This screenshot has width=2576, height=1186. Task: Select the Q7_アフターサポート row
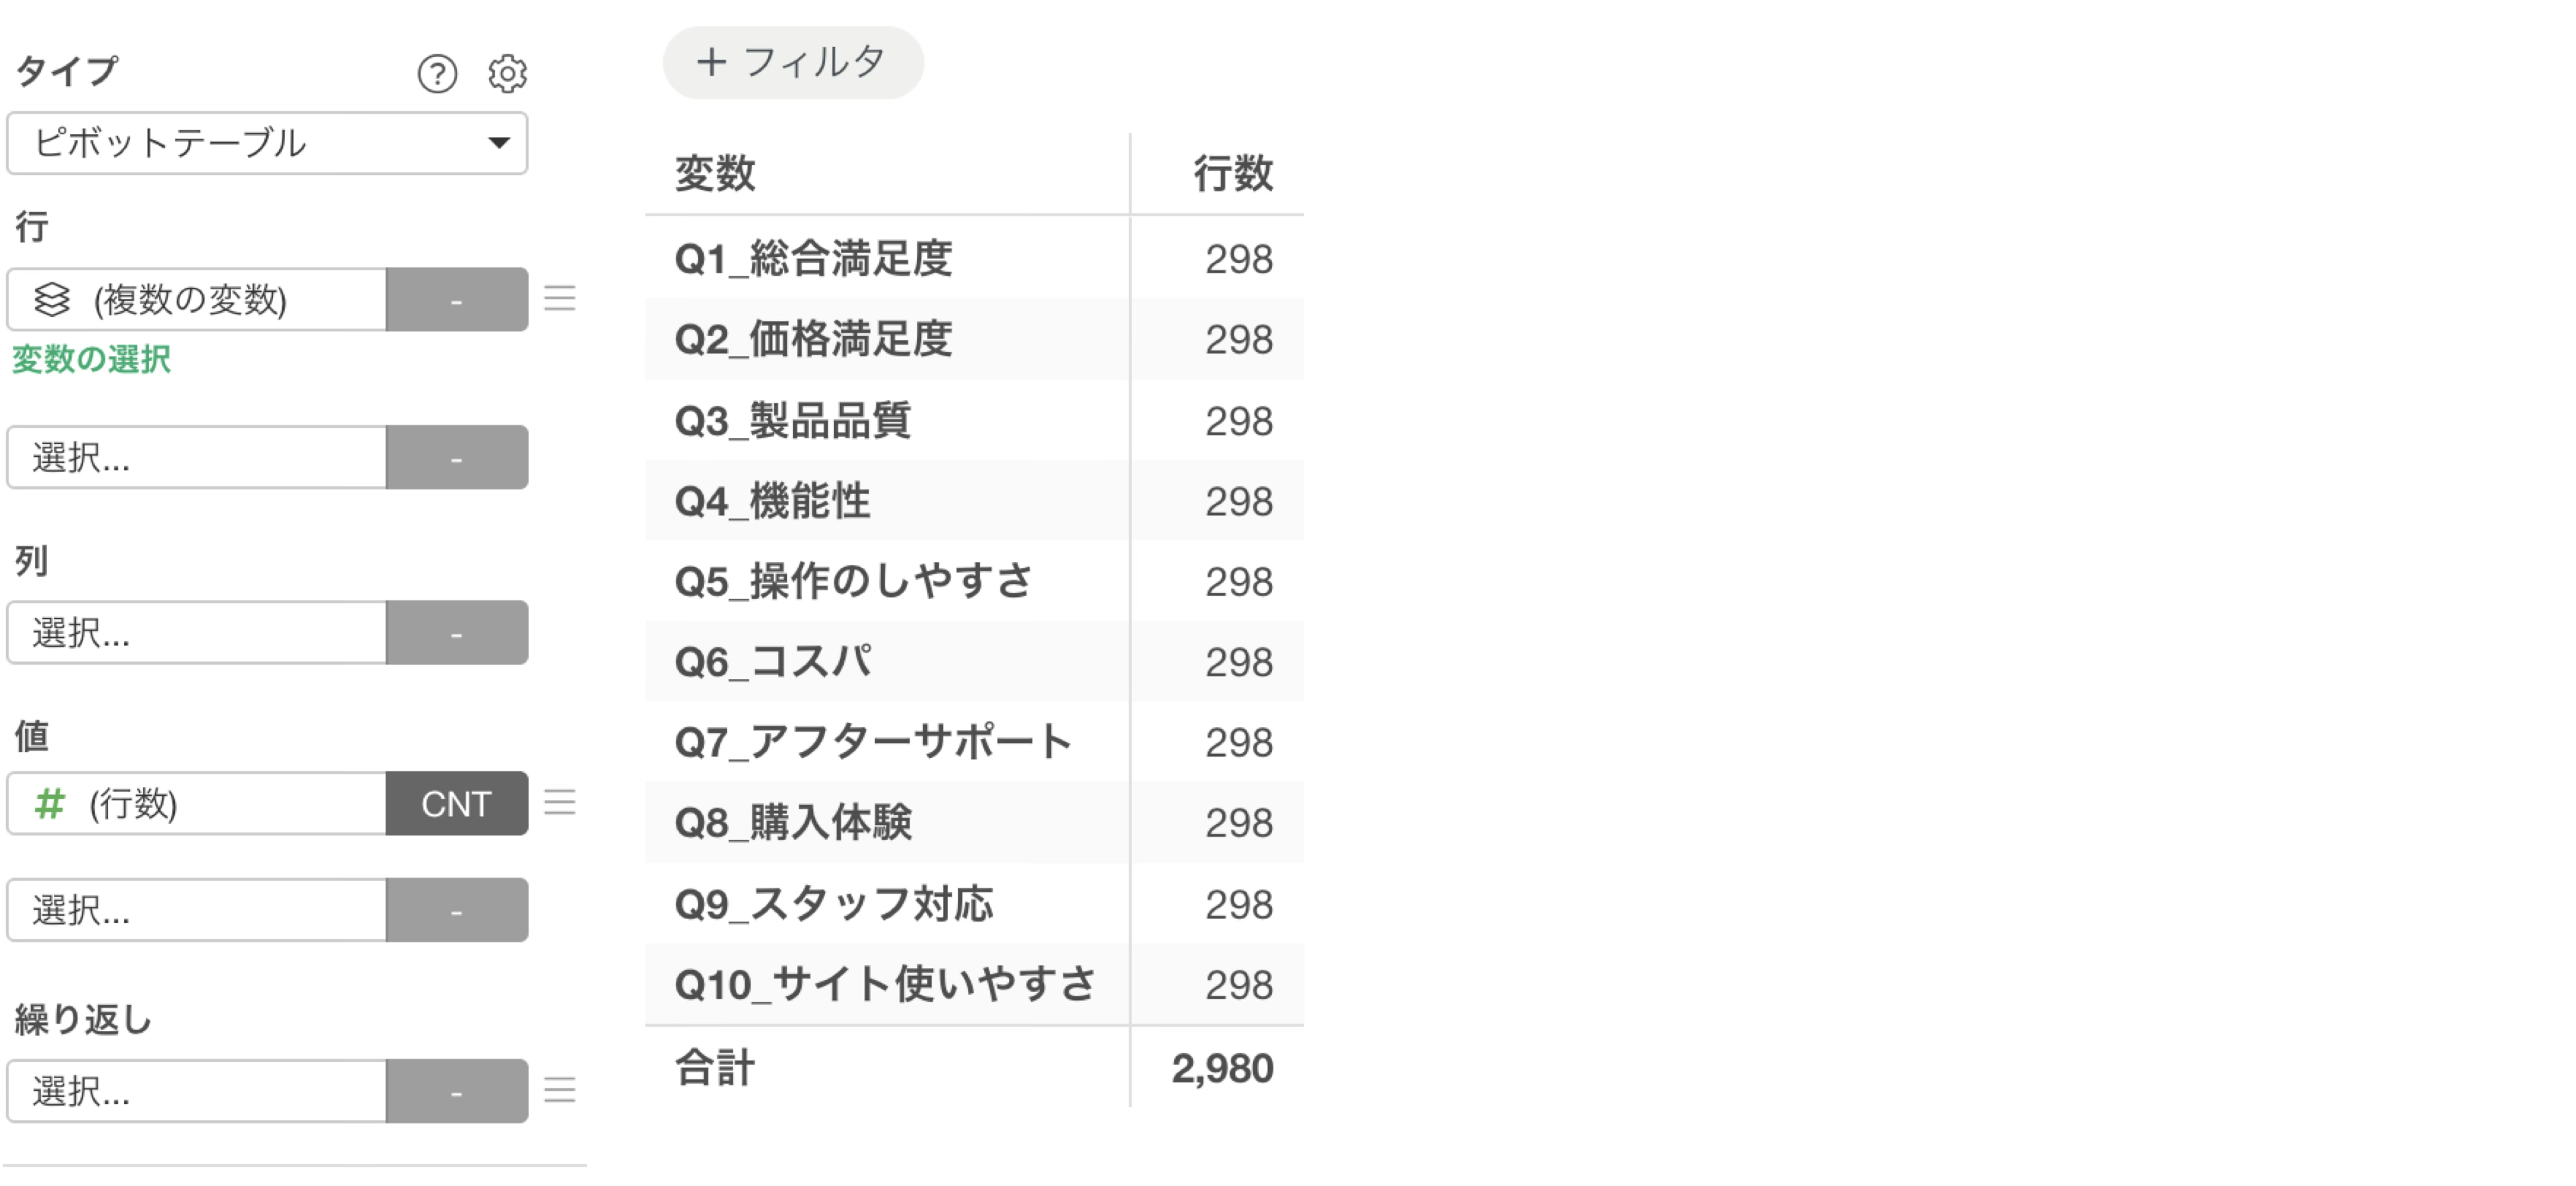[974, 742]
